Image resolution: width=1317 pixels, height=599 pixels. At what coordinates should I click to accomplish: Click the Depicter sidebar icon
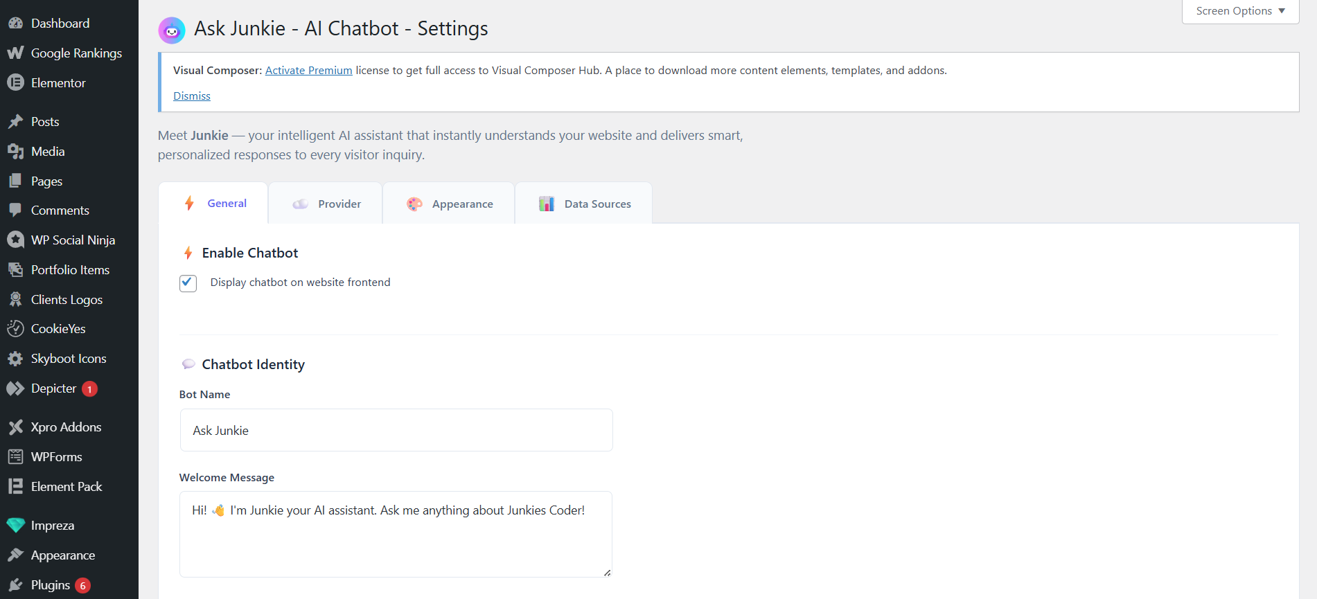(15, 388)
